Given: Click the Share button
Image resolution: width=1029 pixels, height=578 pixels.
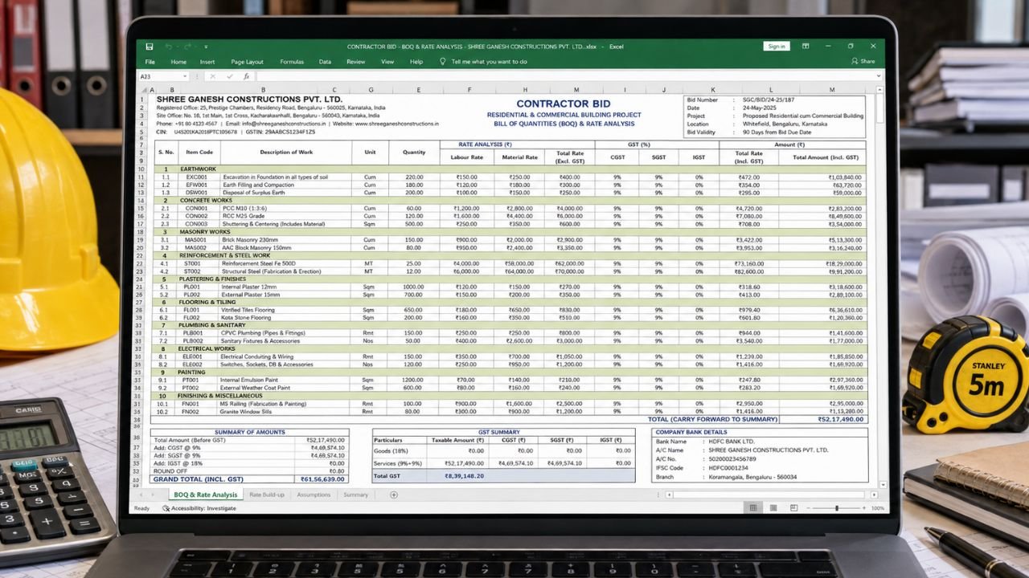Looking at the screenshot, I should (863, 61).
